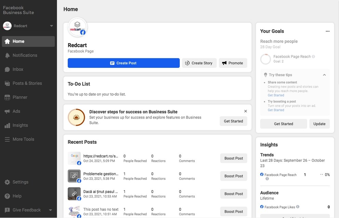Click info icon beside Facebook Page Likes
339x218 pixels.
298,207
